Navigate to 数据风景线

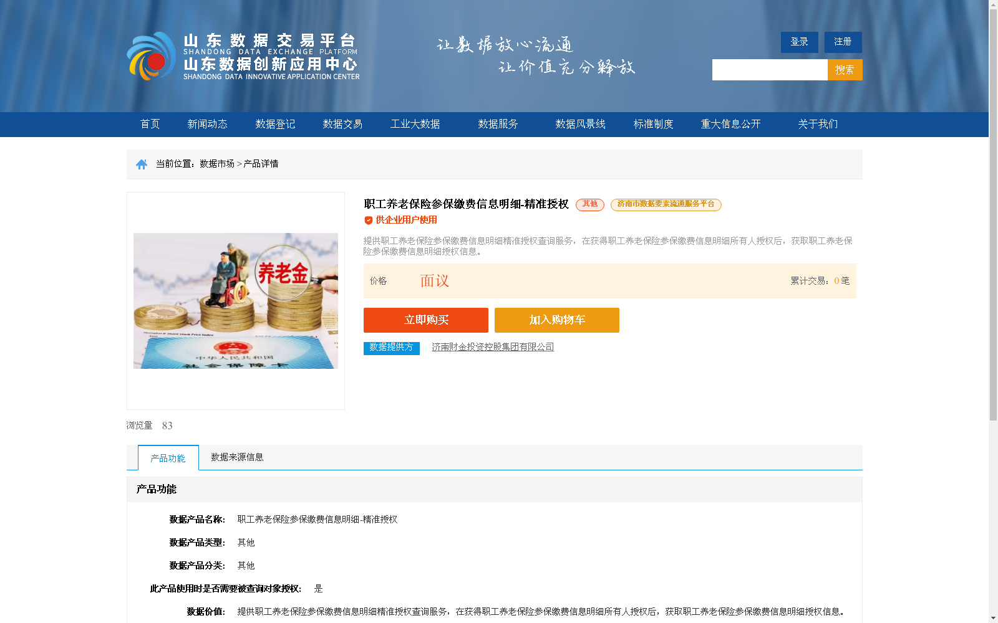(580, 124)
